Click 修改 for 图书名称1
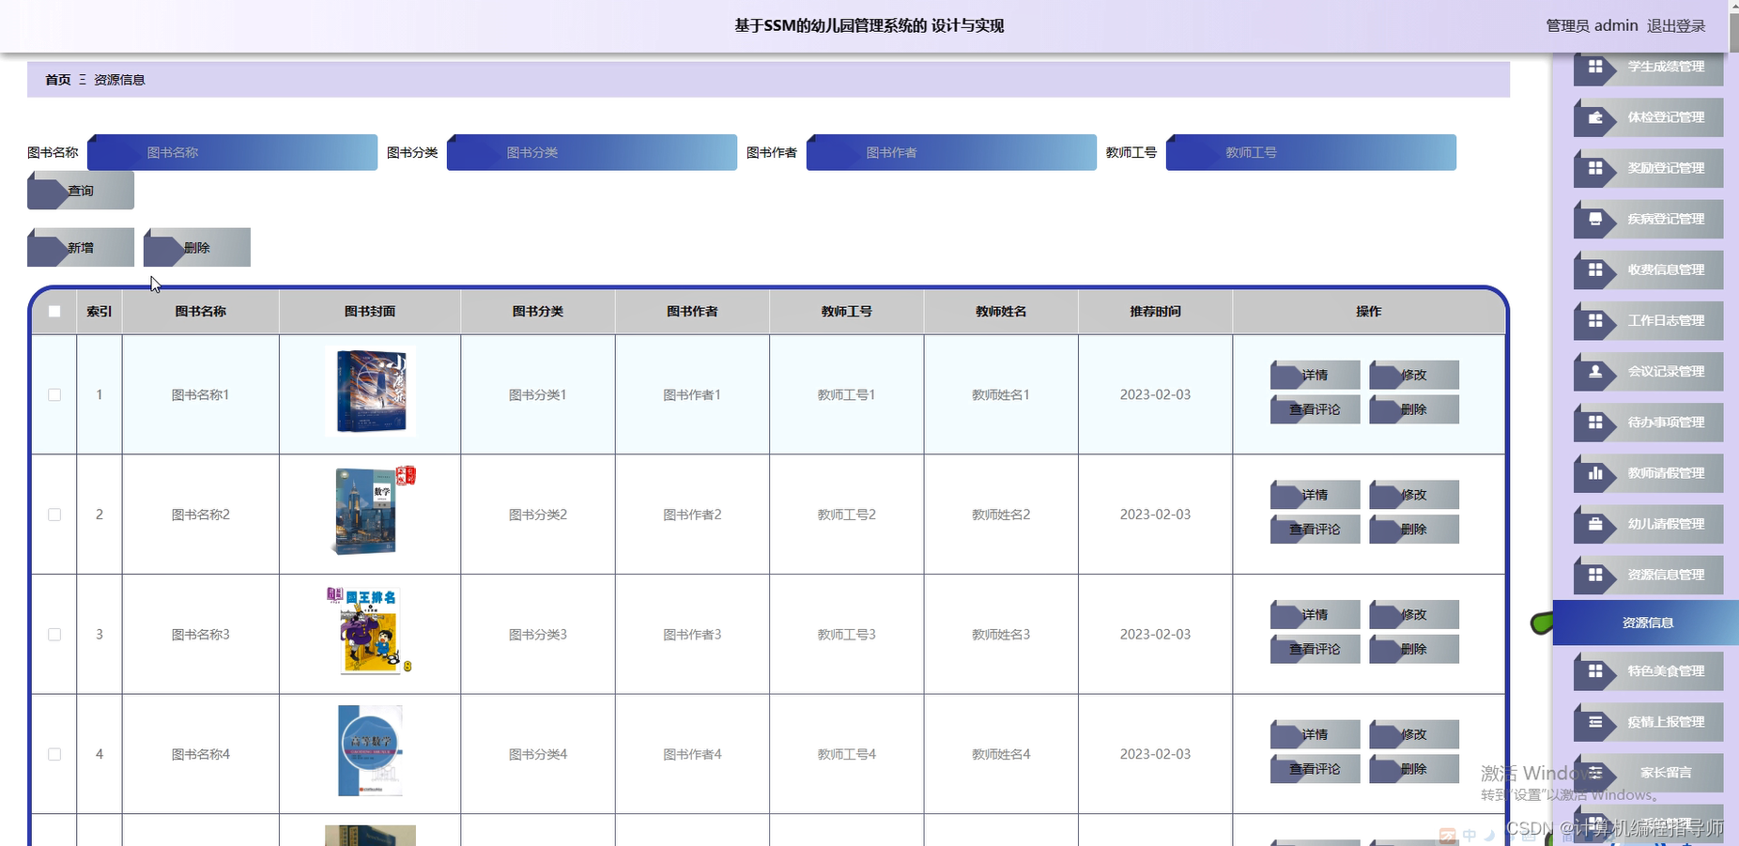1739x846 pixels. [x=1414, y=375]
